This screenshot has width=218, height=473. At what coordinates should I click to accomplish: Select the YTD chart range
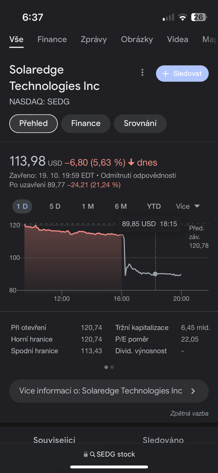(x=154, y=206)
